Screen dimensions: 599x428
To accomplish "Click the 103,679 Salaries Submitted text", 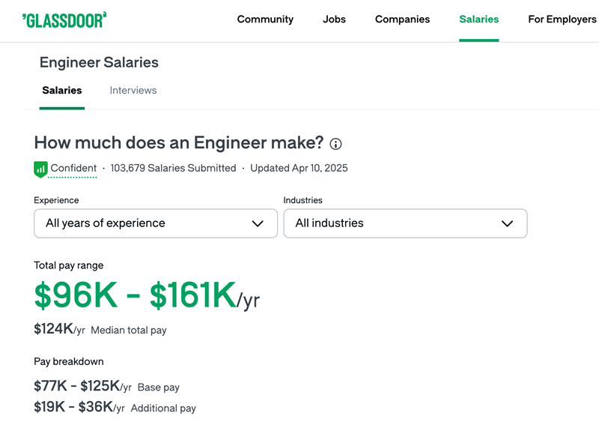I will point(173,169).
